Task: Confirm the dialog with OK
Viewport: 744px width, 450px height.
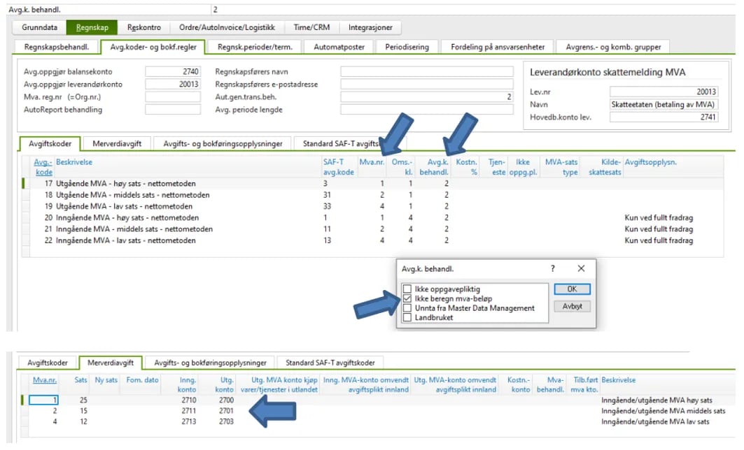Action: (573, 289)
